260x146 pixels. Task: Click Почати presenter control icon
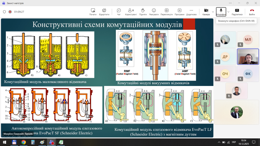(93, 12)
